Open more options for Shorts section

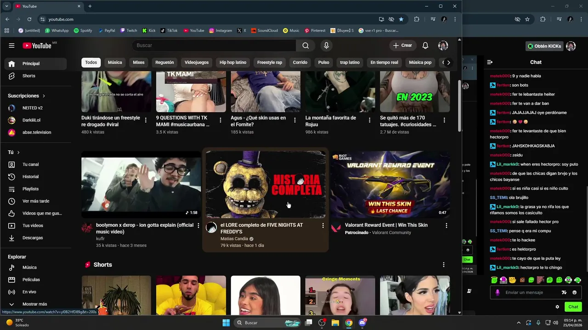pyautogui.click(x=443, y=264)
